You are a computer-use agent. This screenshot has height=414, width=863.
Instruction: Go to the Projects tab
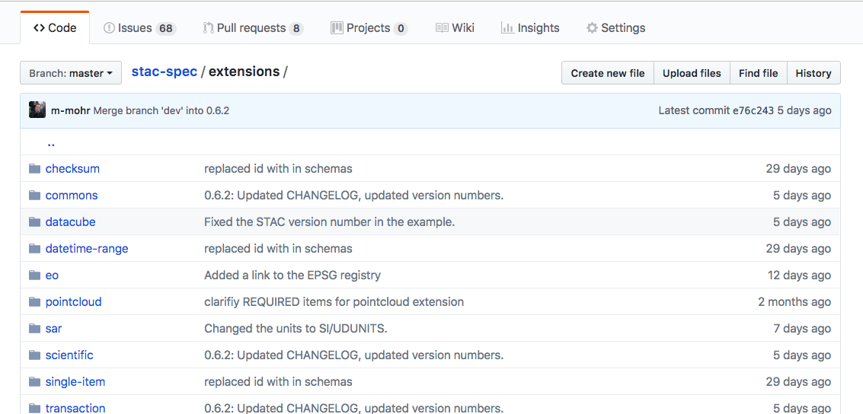pos(369,28)
